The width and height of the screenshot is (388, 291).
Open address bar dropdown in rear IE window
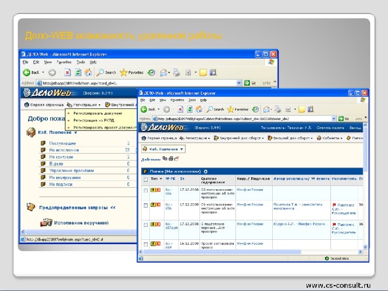point(239,83)
